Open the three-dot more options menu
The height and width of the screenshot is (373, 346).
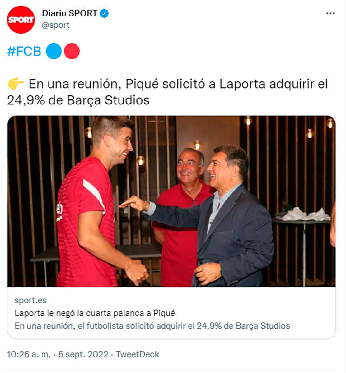(x=330, y=13)
